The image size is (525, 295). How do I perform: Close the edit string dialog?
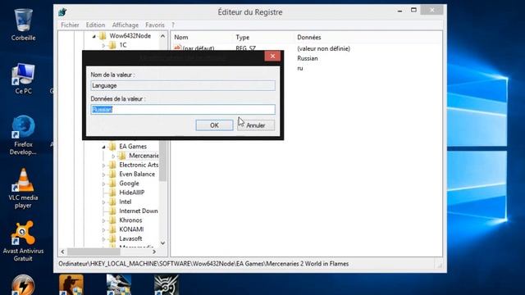pos(272,57)
